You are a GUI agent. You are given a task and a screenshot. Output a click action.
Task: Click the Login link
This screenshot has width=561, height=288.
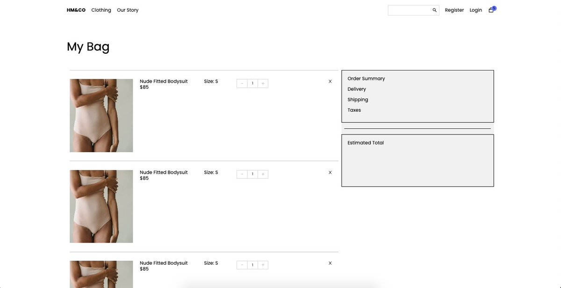pos(476,10)
